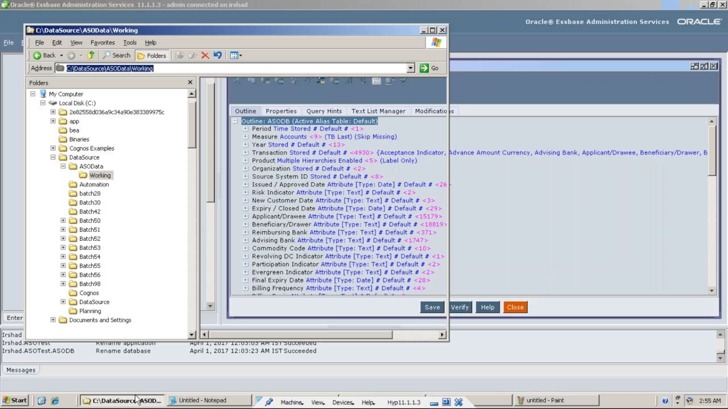Open the Address bar history dropdown
This screenshot has height=409, width=728.
(x=411, y=68)
